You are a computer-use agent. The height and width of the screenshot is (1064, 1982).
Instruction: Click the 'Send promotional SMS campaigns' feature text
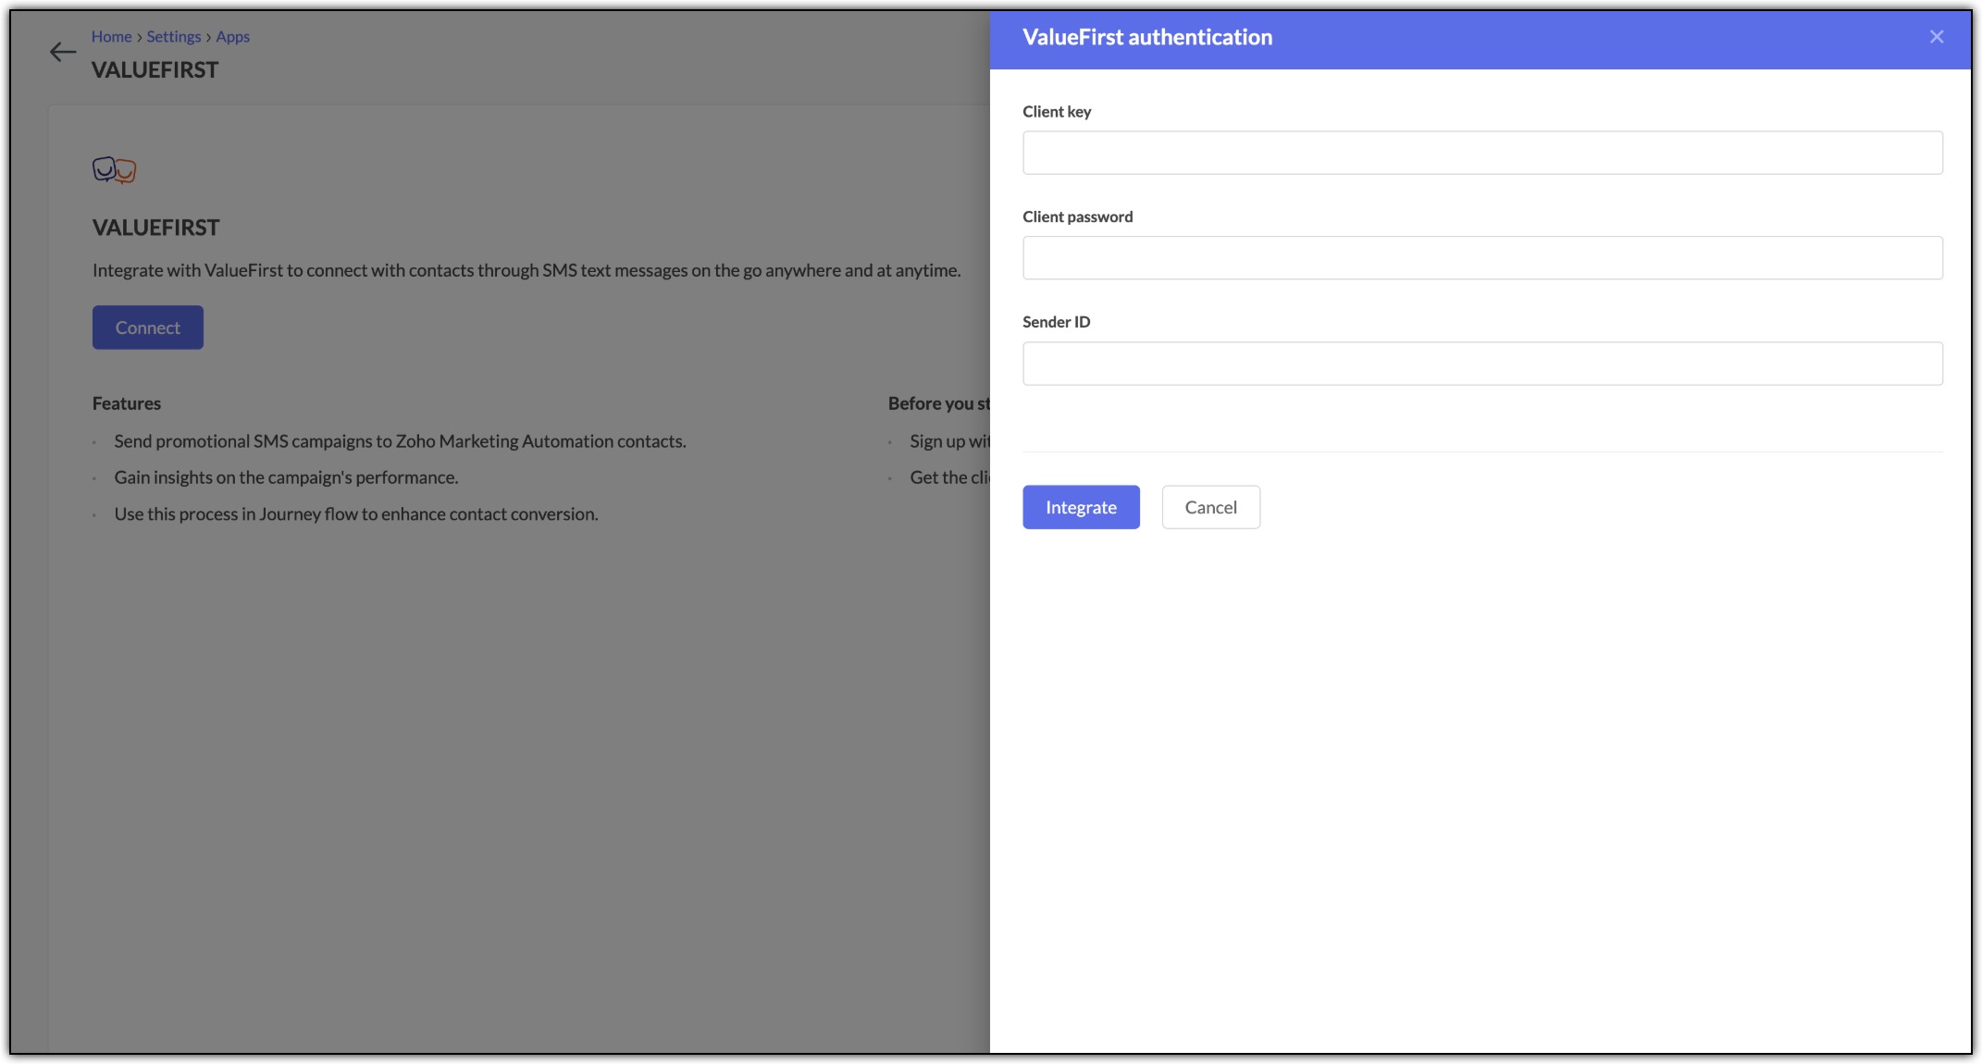coord(401,441)
